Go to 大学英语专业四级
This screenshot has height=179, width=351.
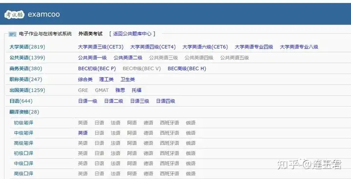click(254, 47)
